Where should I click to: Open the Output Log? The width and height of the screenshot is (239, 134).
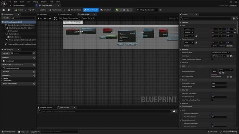click(x=23, y=132)
